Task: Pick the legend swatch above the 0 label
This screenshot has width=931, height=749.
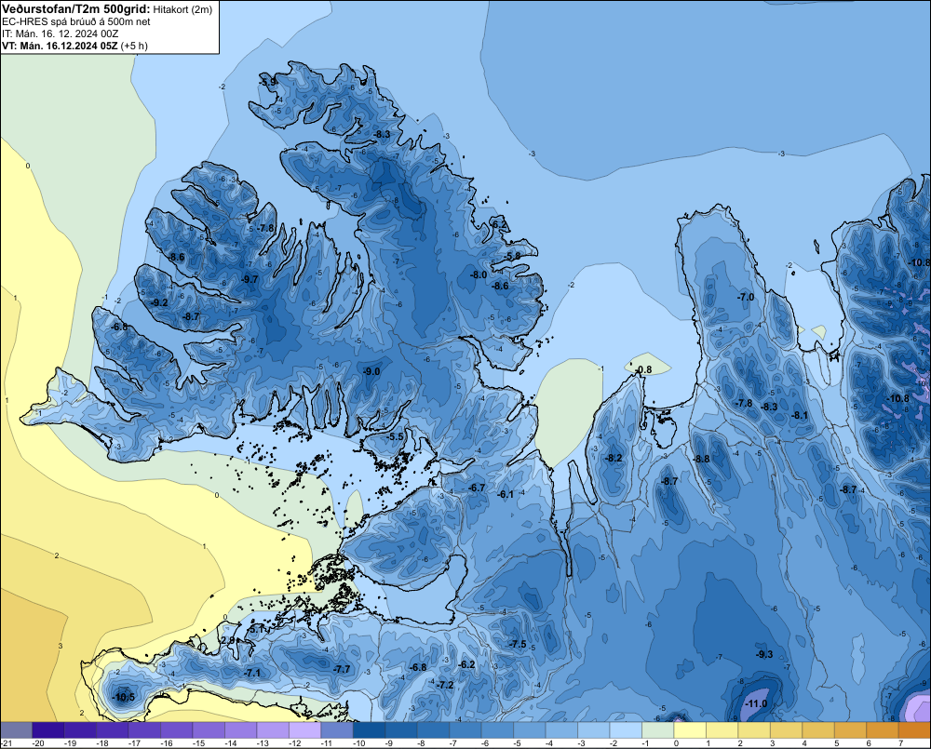Action: coord(689,729)
